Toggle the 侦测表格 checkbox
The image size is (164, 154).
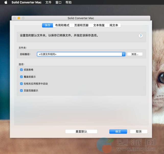[21, 70]
